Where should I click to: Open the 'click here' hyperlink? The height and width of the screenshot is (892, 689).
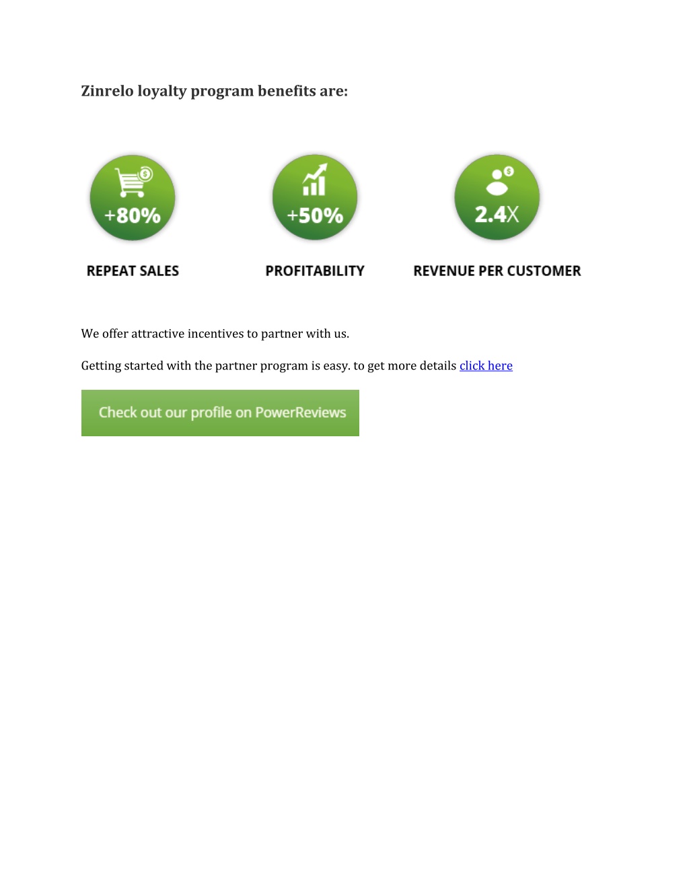point(486,366)
